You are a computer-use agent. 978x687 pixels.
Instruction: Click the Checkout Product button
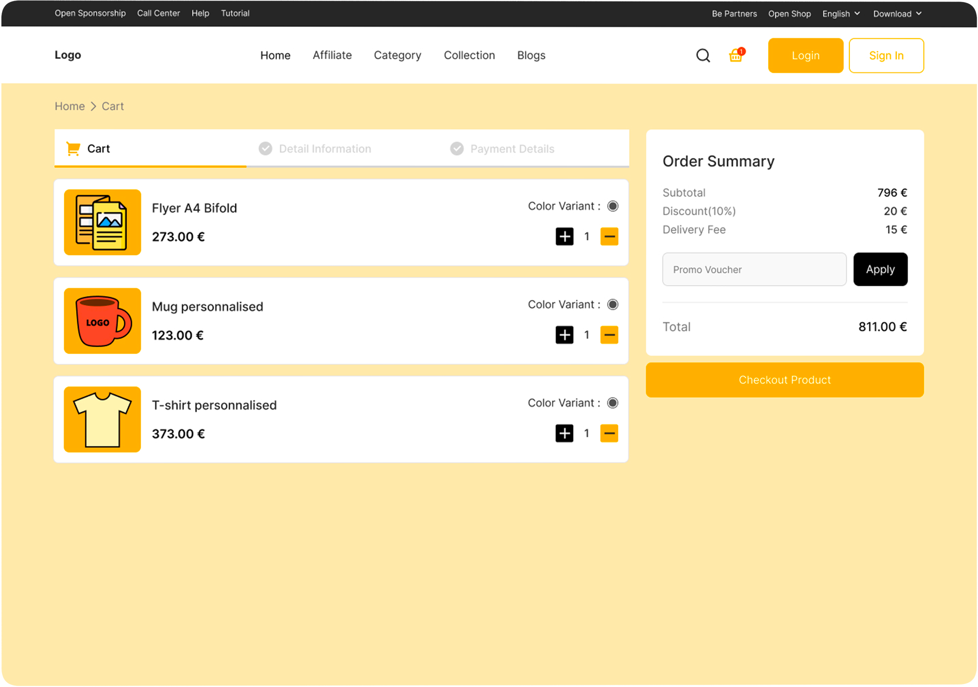pos(784,380)
